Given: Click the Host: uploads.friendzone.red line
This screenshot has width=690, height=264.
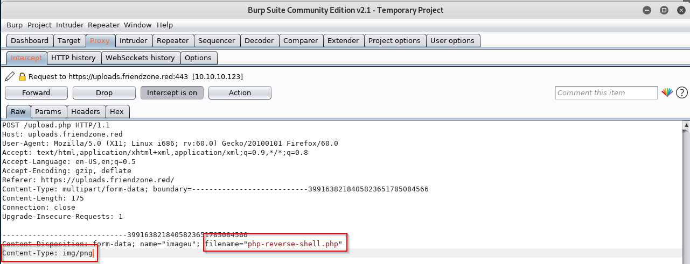Looking at the screenshot, I should pyautogui.click(x=62, y=134).
